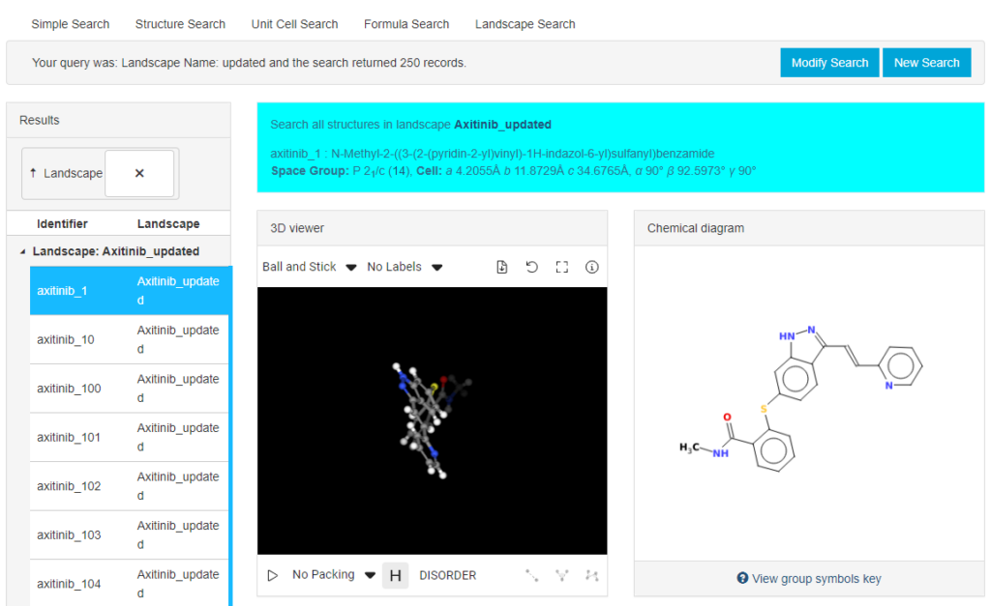The image size is (991, 606).
Task: Toggle hydrogen display with the H button
Action: pyautogui.click(x=395, y=575)
